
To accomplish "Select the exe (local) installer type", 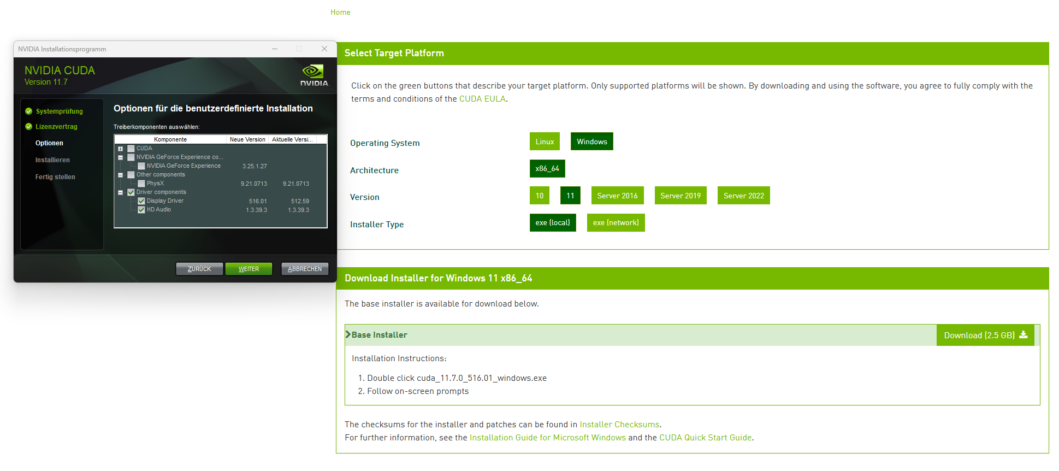I will (x=553, y=222).
